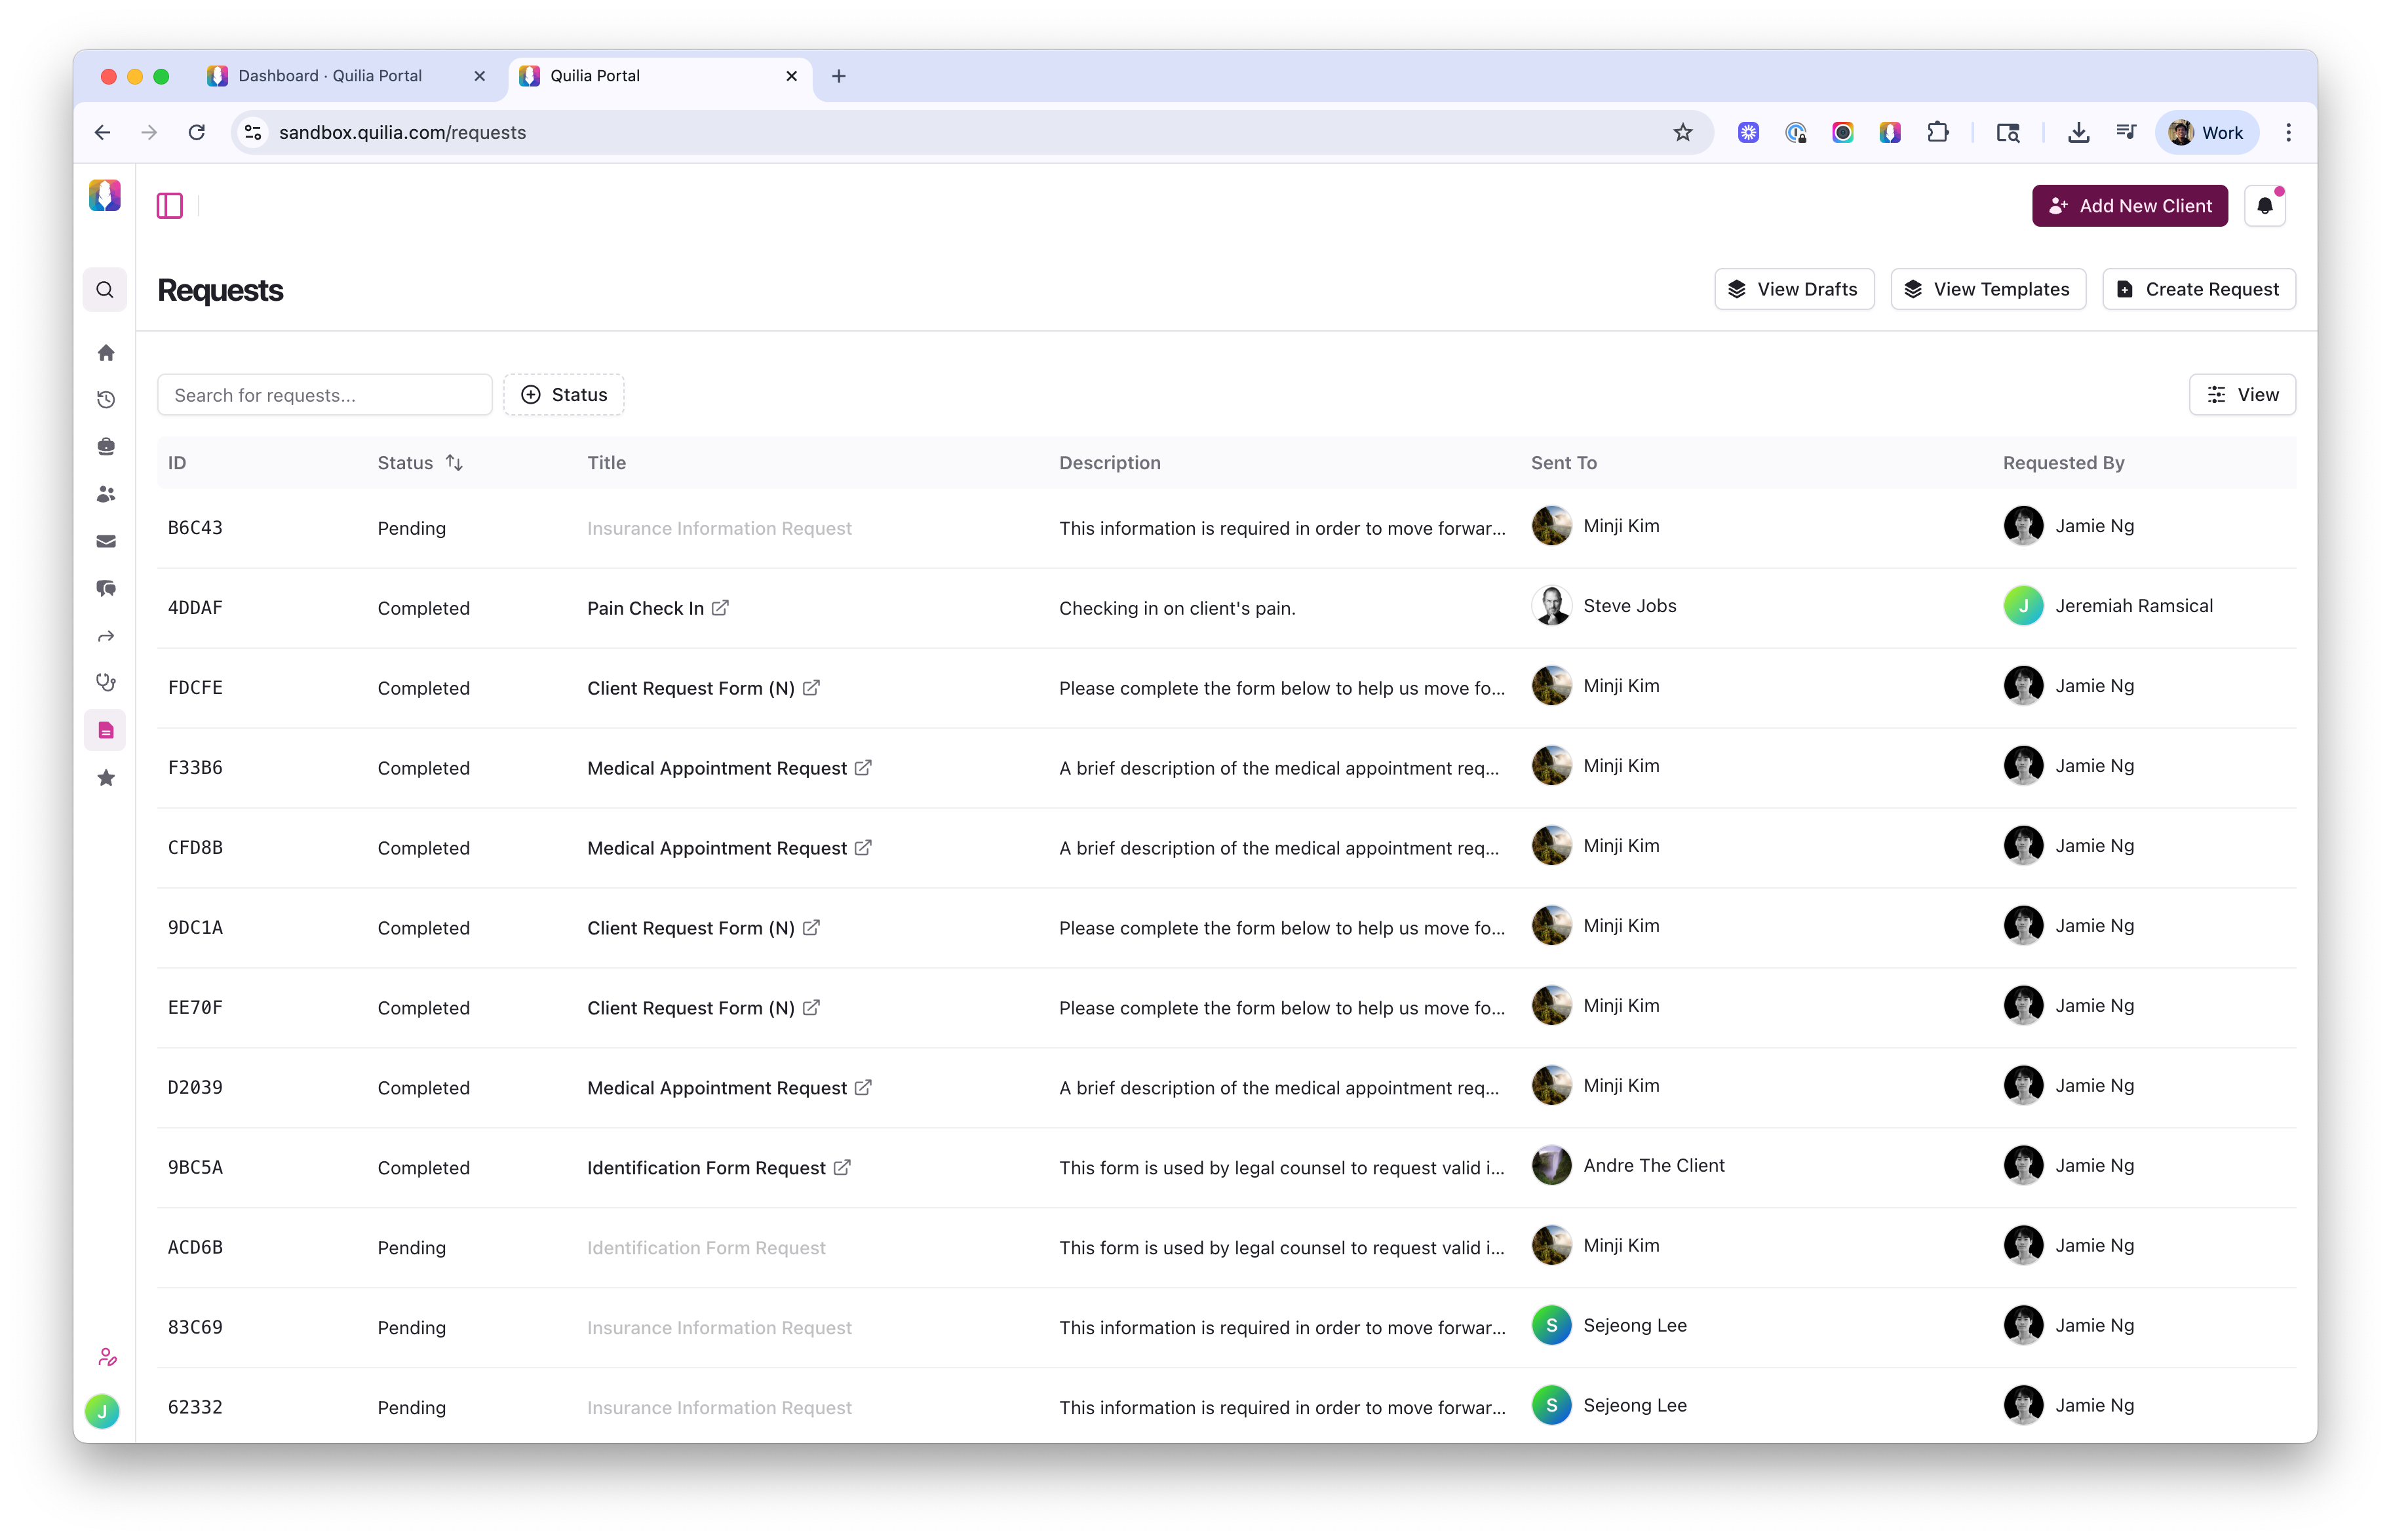Open the search sidebar icon
The height and width of the screenshot is (1540, 2391).
(105, 289)
